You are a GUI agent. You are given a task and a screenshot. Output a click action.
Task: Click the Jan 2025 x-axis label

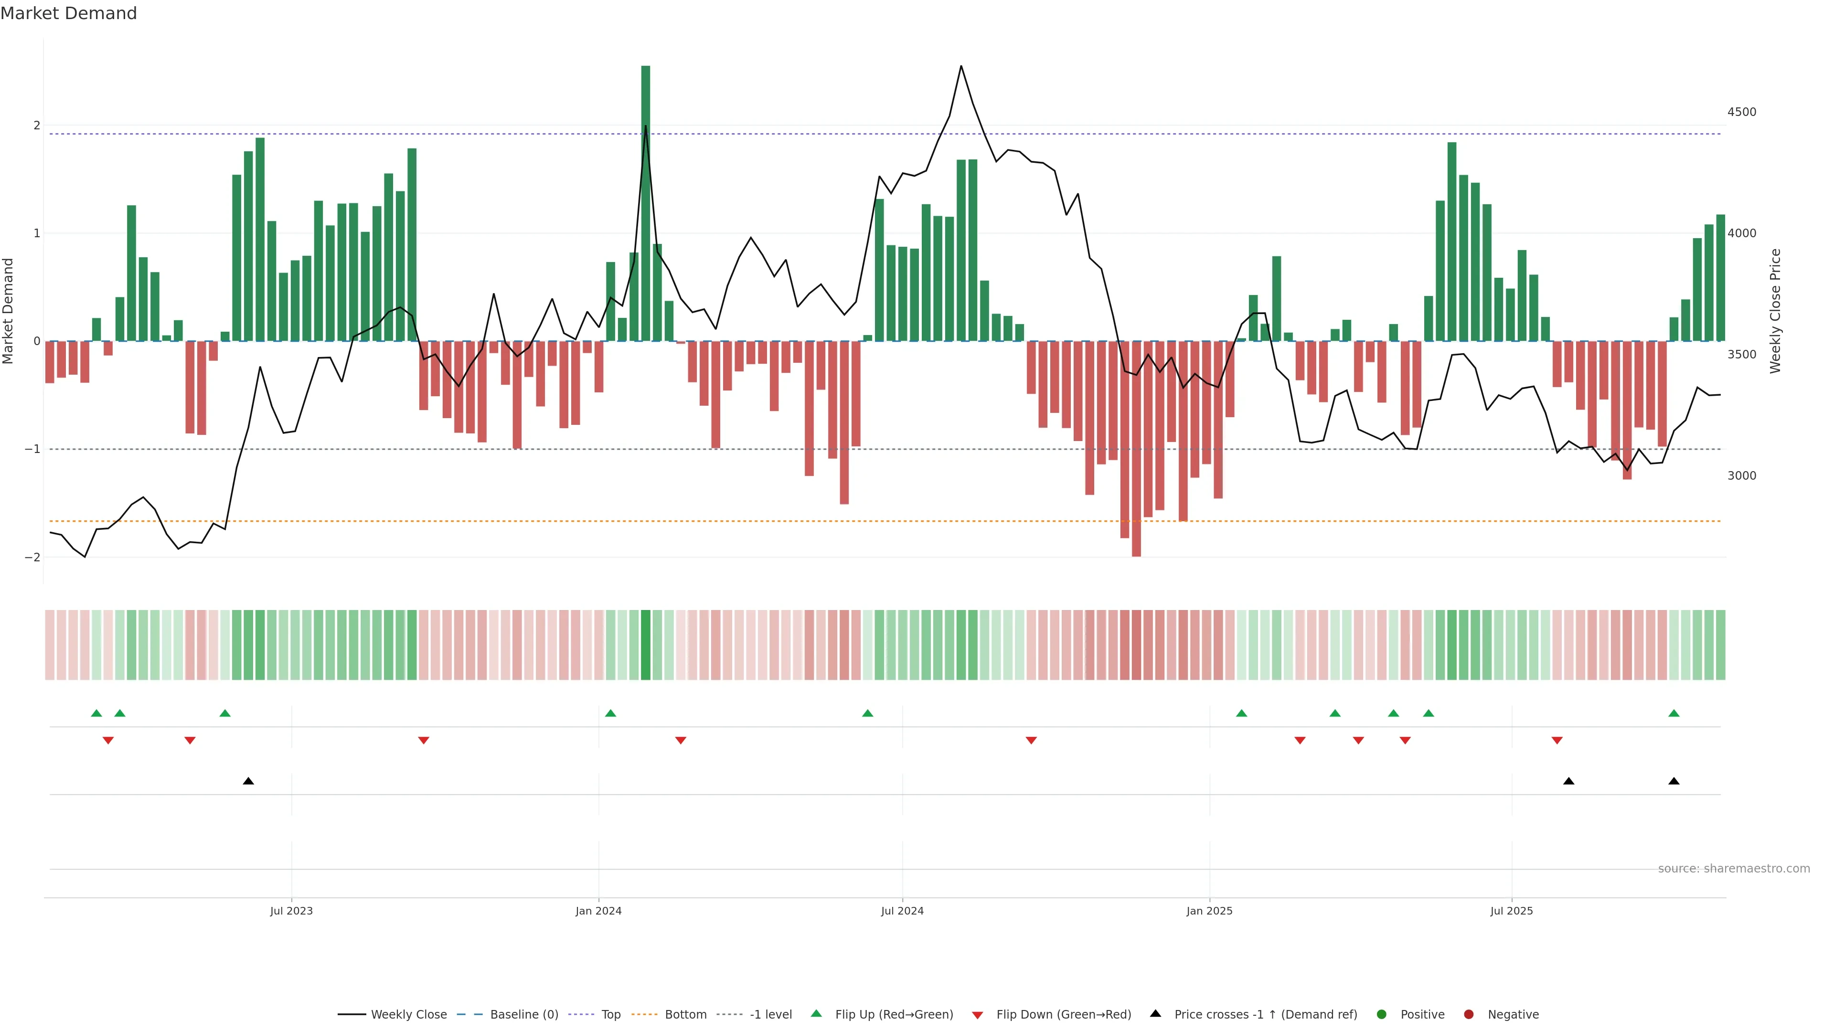click(x=1209, y=911)
